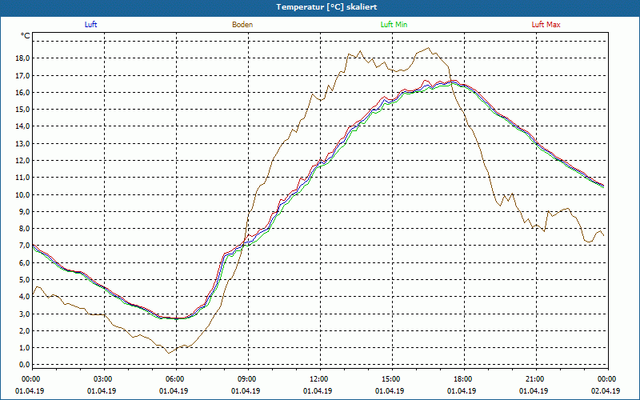Click the 8,0 y-axis value

[x=25, y=228]
